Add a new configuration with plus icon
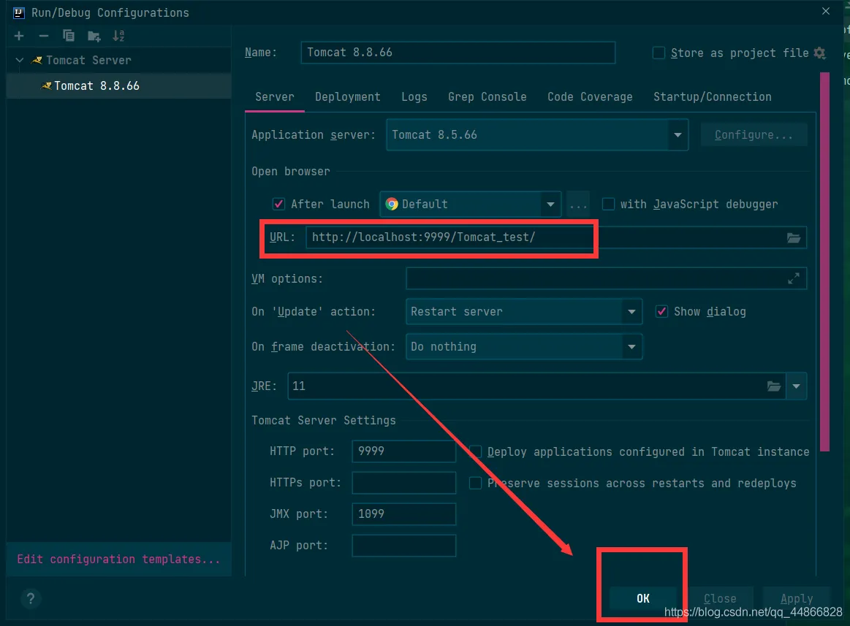850x626 pixels. pos(19,36)
